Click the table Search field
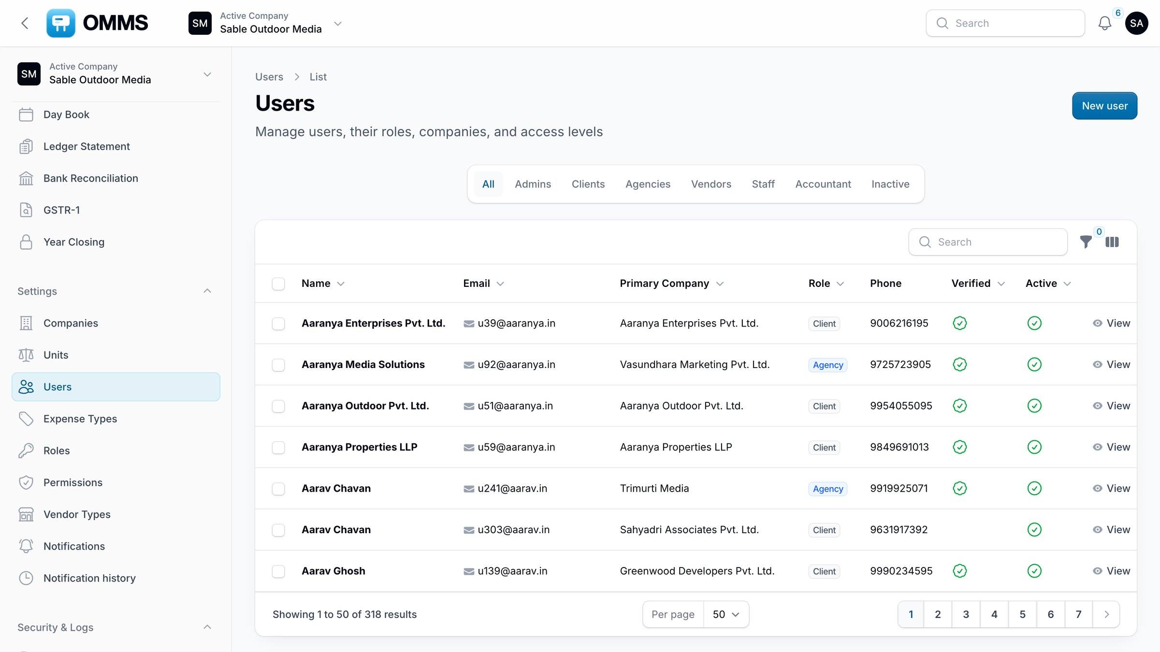 (988, 242)
